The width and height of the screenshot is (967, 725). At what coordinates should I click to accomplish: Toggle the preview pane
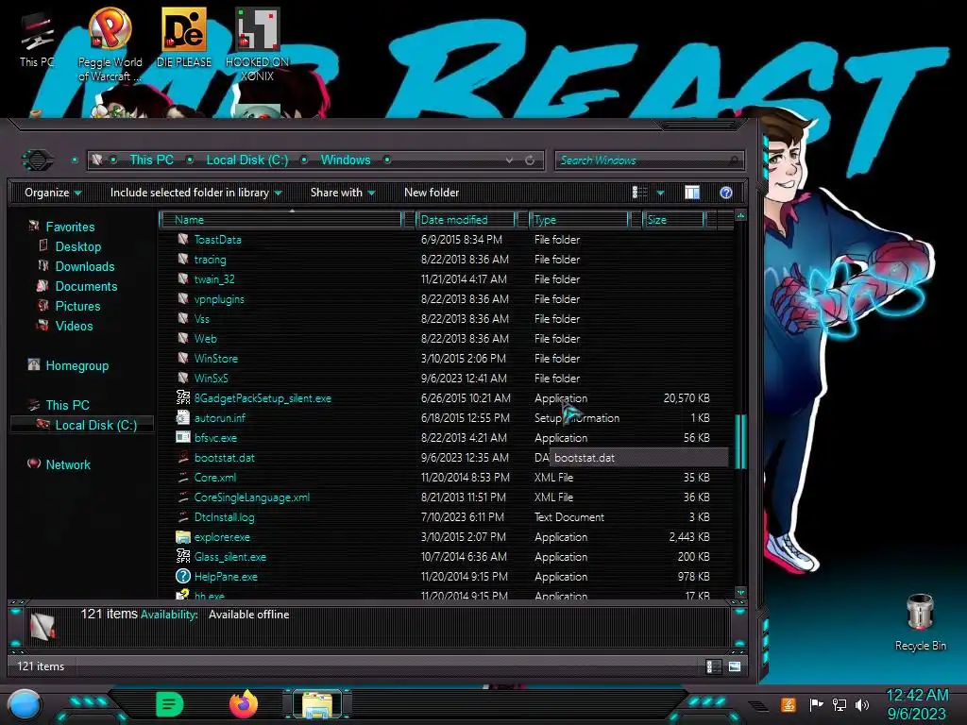pos(692,193)
